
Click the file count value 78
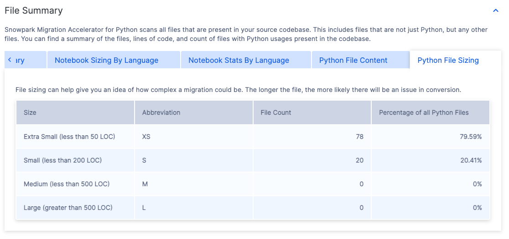pyautogui.click(x=359, y=137)
